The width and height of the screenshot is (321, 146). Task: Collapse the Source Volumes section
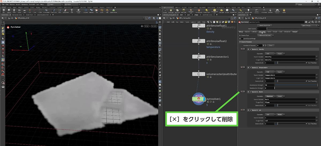tap(240, 42)
